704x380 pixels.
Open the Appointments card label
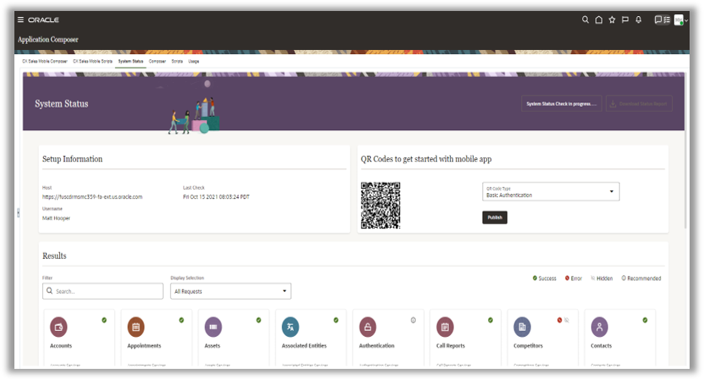coord(144,346)
